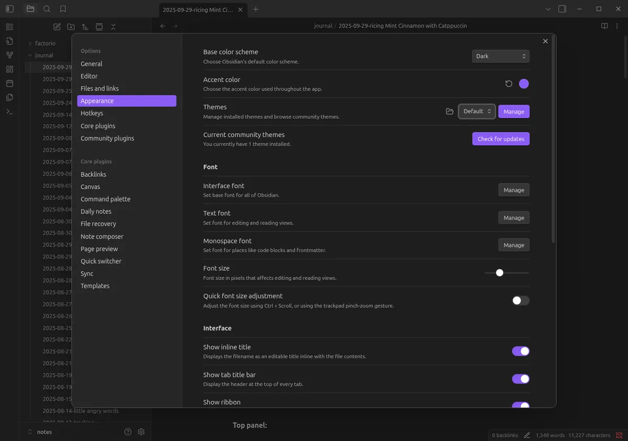Change sort order in file explorer
Viewport: 628px width, 441px height.
click(85, 27)
